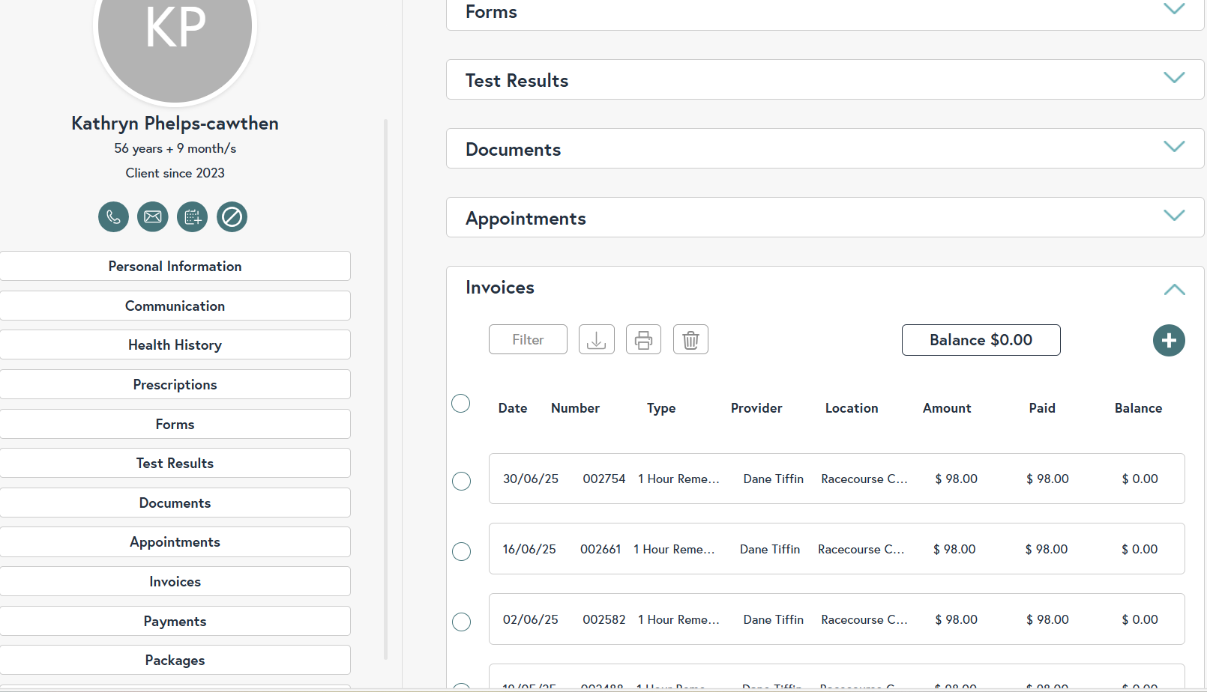Go to Prescriptions in sidebar
Viewport: 1207px width, 692px height.
[175, 385]
